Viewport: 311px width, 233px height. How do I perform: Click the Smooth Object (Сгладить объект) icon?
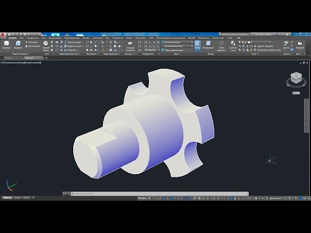click(x=45, y=45)
